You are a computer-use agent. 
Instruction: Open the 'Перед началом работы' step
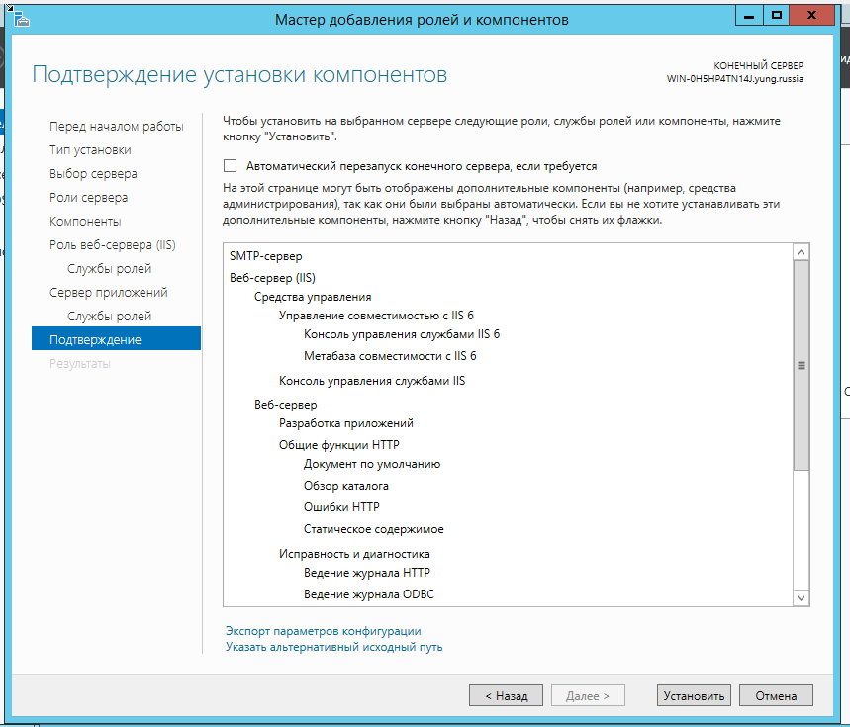coord(117,127)
